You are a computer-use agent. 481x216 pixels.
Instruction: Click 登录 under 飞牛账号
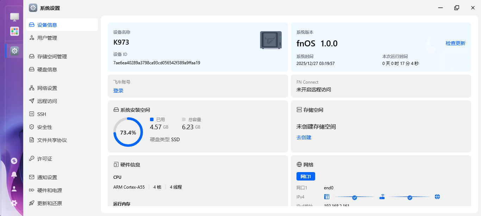tap(118, 90)
